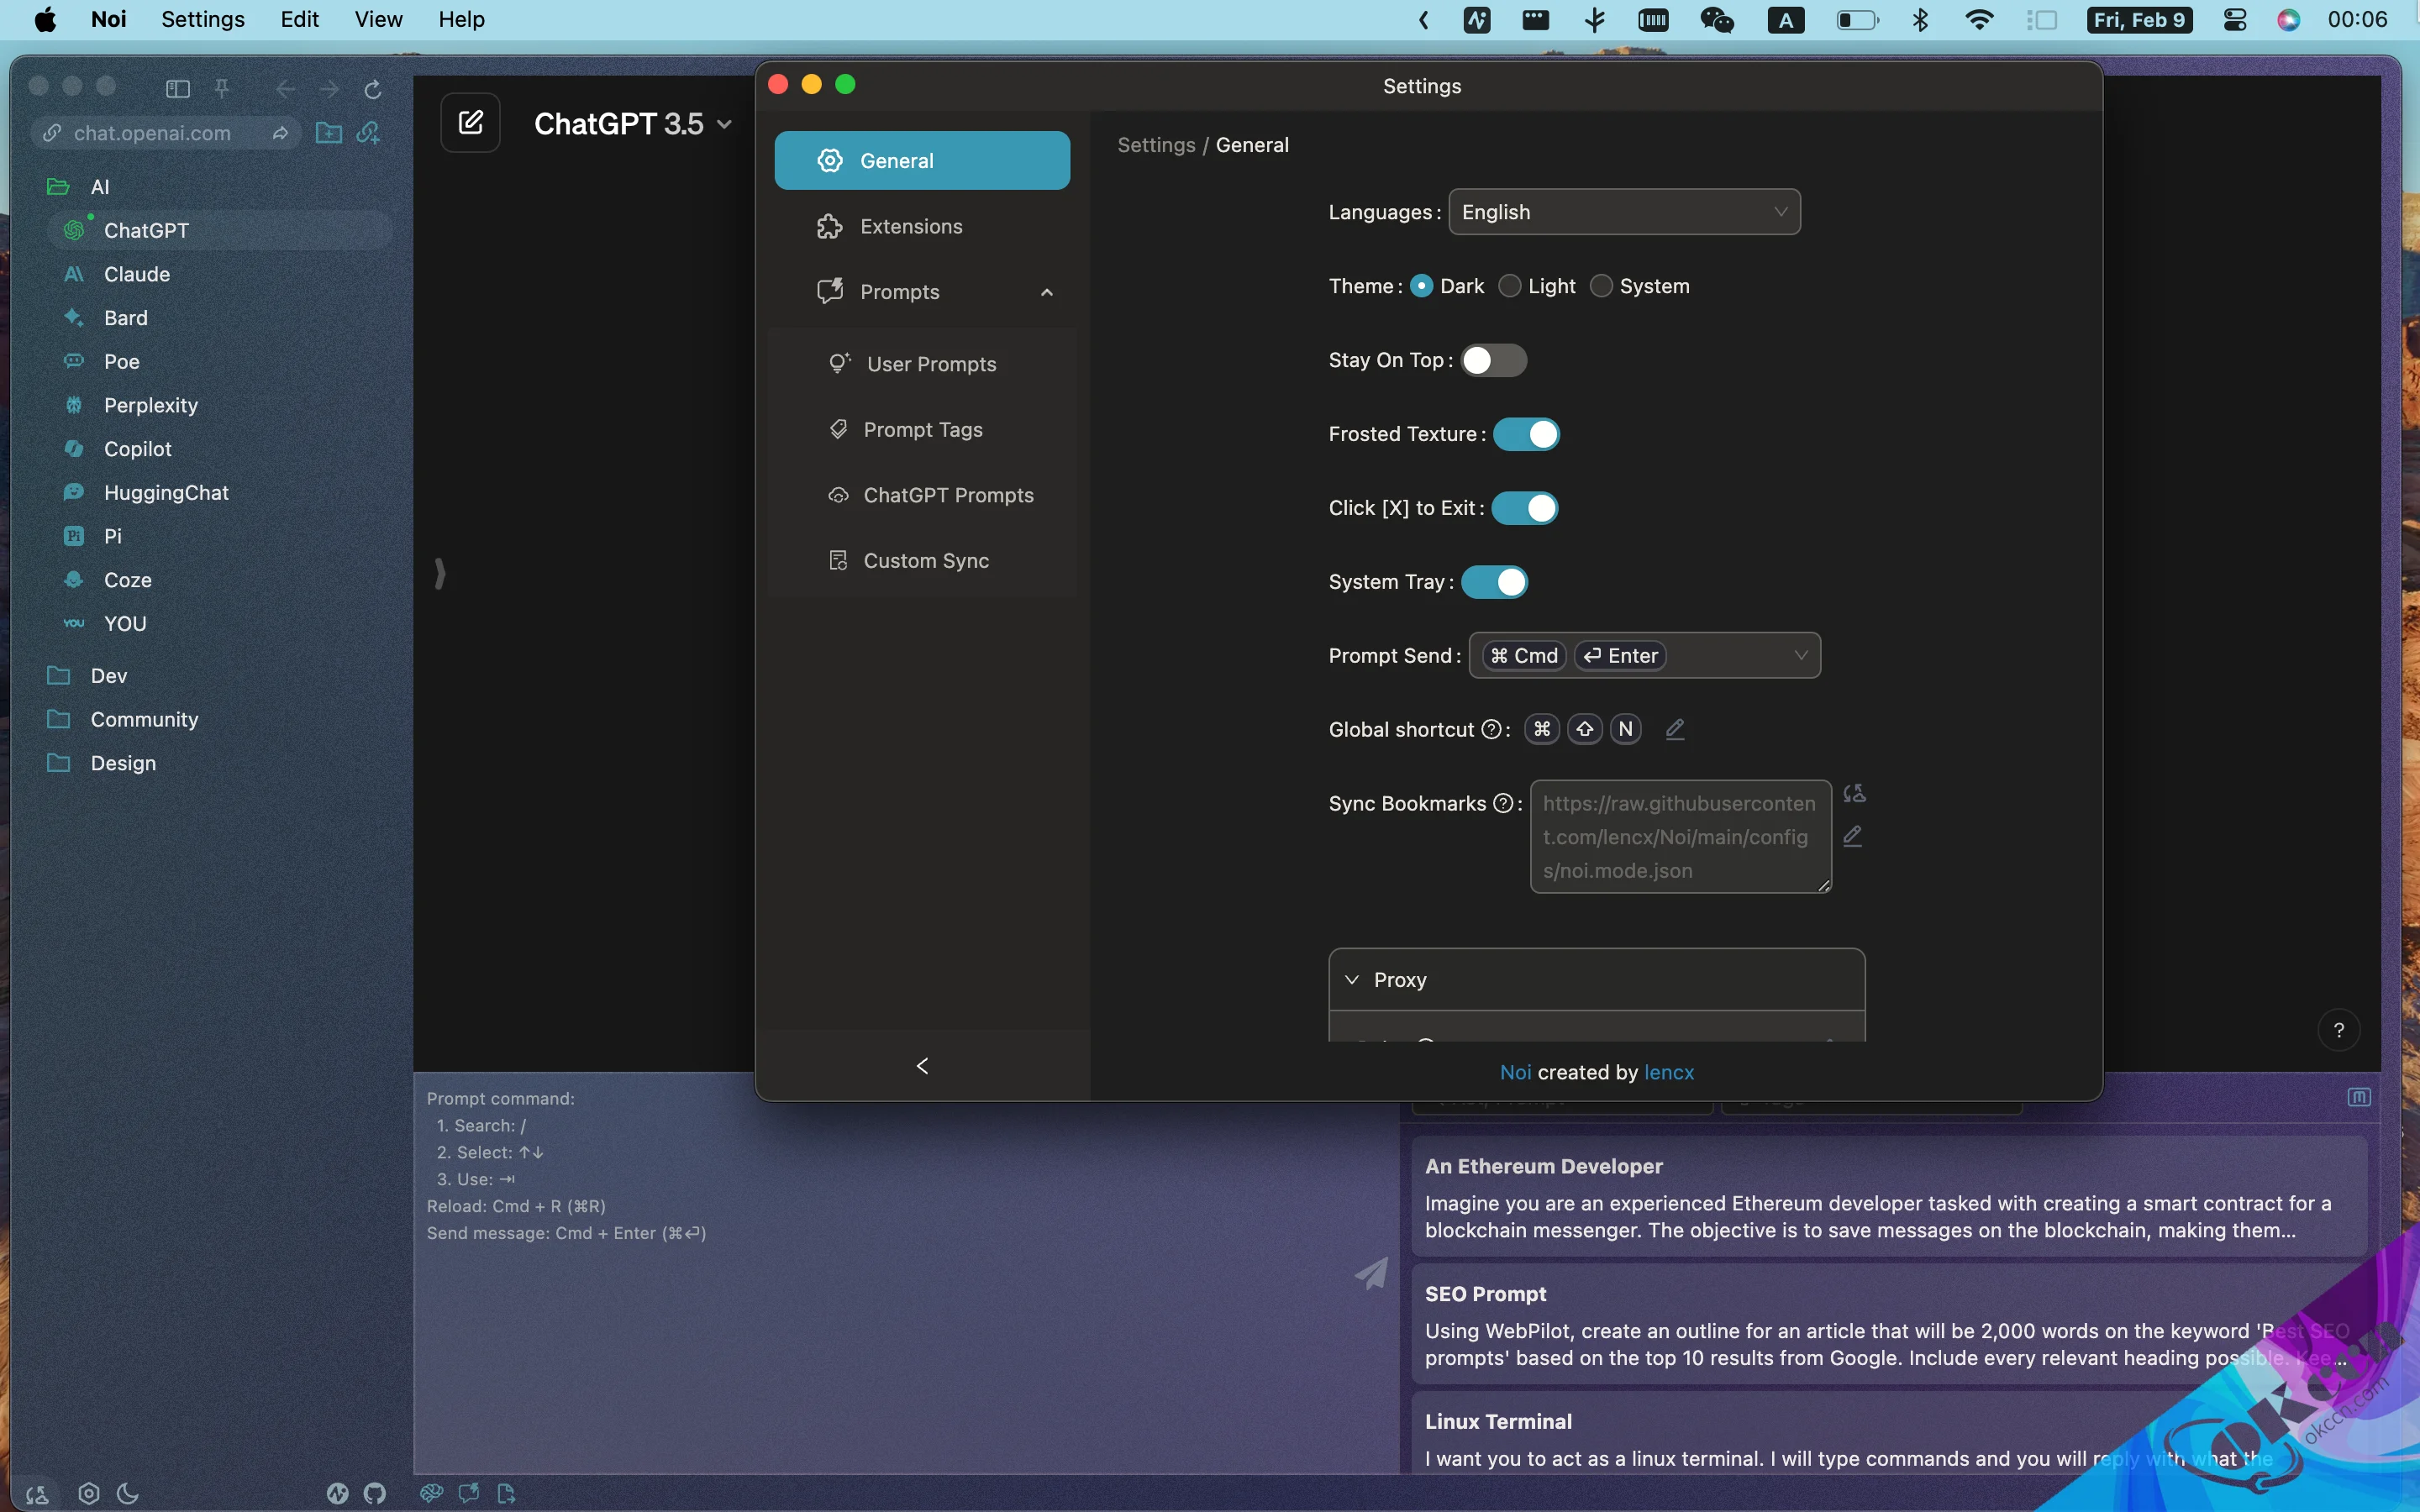Click the pin icon in the toolbar
This screenshot has width=2420, height=1512.
point(222,89)
